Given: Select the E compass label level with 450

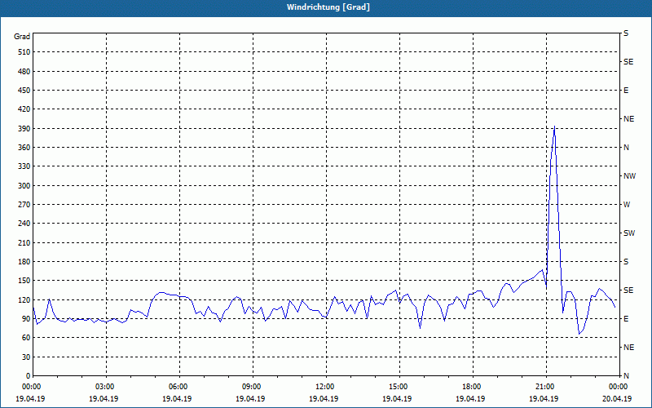Looking at the screenshot, I should [x=626, y=91].
